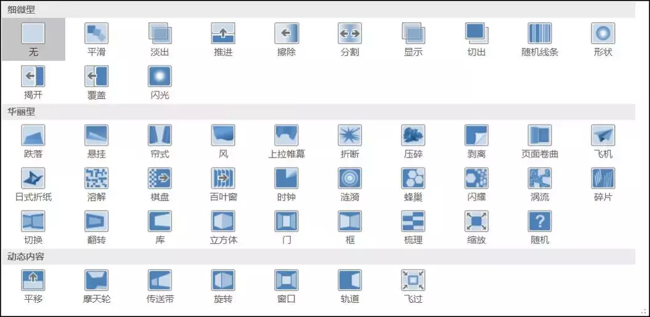The width and height of the screenshot is (650, 317).
Task: Select the 无 (None) transition
Action: tap(33, 39)
